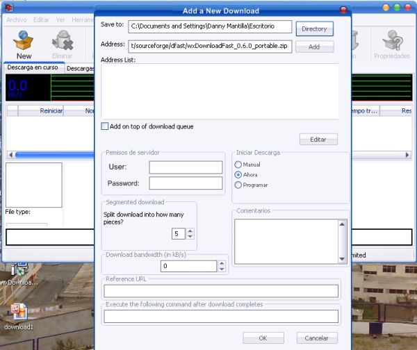
Task: Increase the number of download pieces
Action: (190, 231)
